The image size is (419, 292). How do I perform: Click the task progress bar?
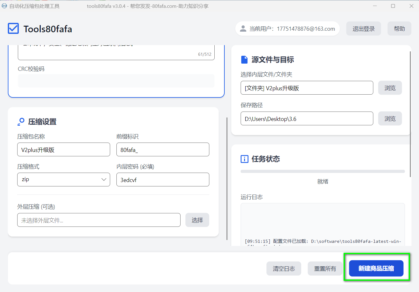tap(322, 171)
